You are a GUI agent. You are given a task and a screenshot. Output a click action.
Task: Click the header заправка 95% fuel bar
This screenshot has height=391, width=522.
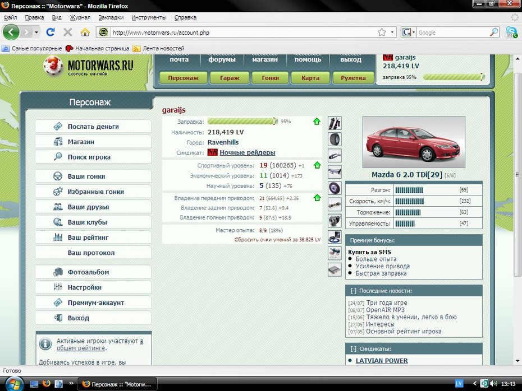[454, 77]
